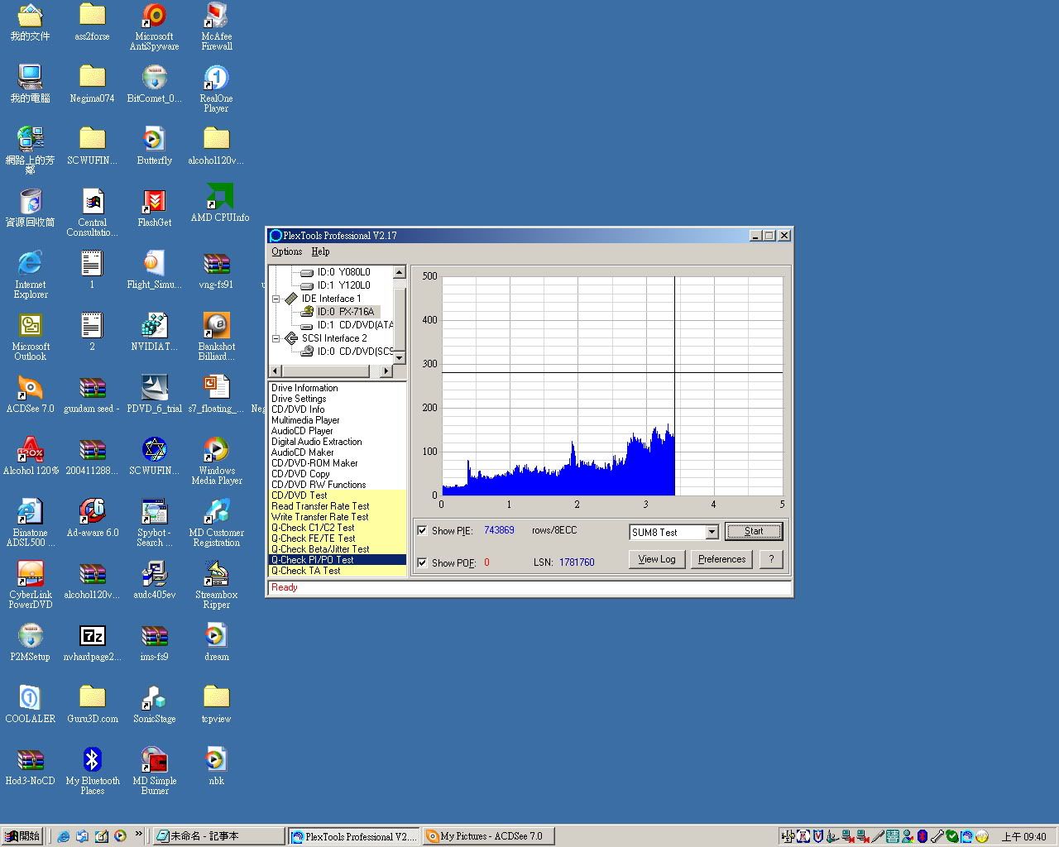This screenshot has width=1059, height=847.
Task: Click the View Log button
Action: click(656, 559)
